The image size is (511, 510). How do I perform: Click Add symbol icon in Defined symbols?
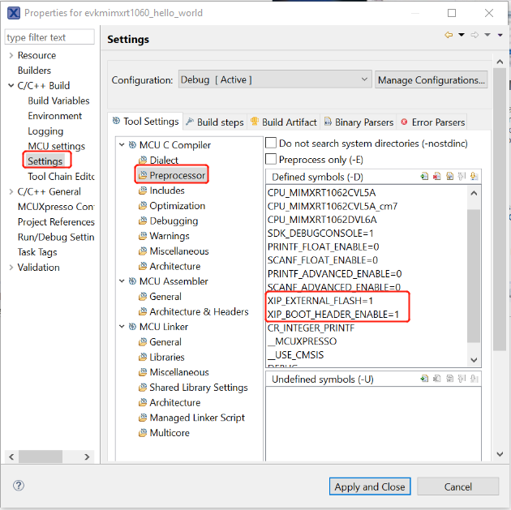point(424,177)
